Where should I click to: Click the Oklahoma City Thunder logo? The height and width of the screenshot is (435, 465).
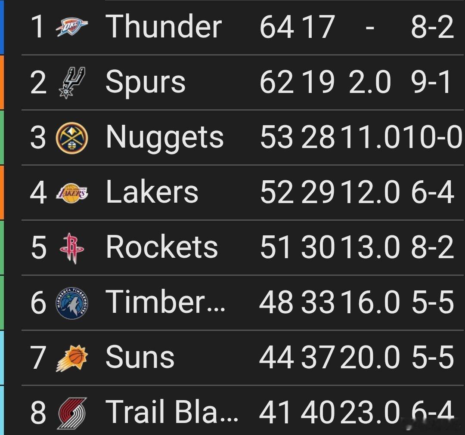click(72, 27)
